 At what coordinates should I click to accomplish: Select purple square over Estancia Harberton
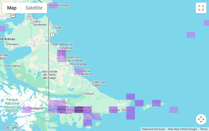(79, 110)
